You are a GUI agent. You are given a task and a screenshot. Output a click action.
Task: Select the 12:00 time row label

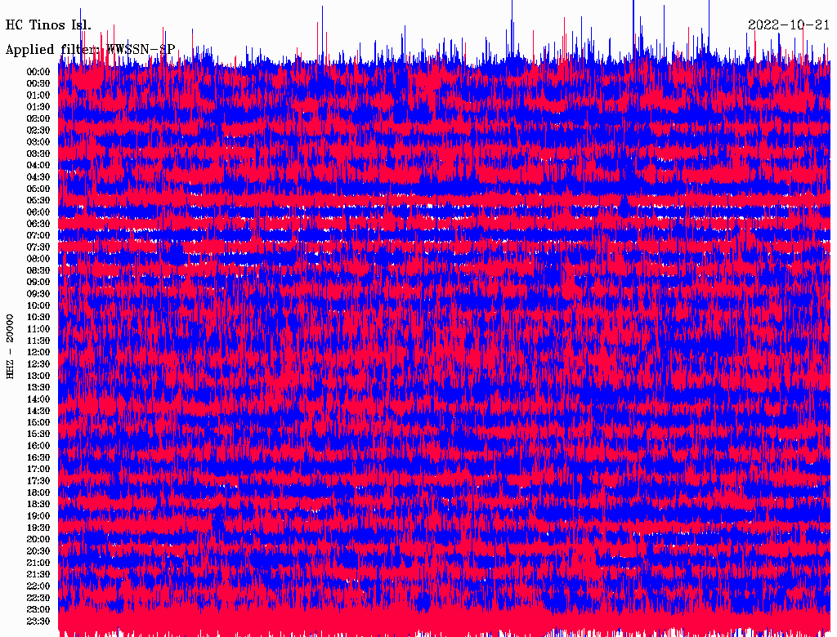click(38, 352)
